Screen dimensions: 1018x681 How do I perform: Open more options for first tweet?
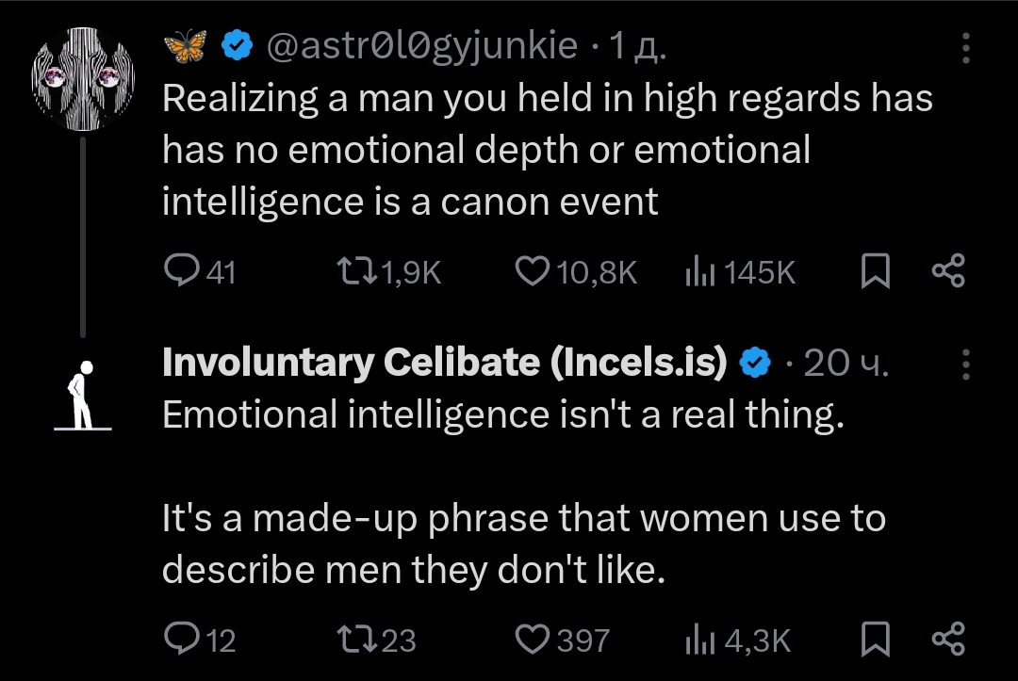[x=964, y=47]
